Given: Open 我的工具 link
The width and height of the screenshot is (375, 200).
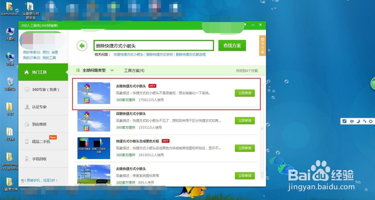Looking at the screenshot, I should pyautogui.click(x=49, y=58).
